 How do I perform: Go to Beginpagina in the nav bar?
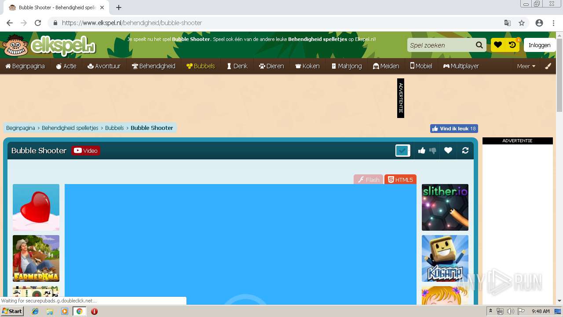point(25,66)
